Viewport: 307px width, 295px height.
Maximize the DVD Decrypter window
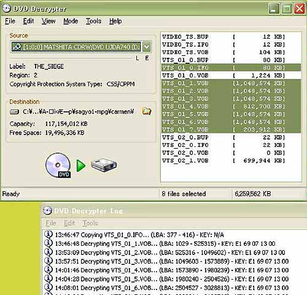coord(287,9)
